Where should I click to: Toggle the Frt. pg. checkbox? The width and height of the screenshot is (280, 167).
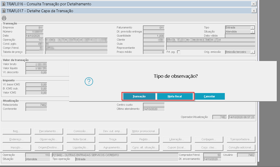179,52
